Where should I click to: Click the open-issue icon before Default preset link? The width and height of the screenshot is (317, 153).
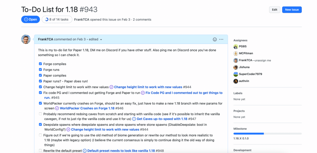pos(85,151)
